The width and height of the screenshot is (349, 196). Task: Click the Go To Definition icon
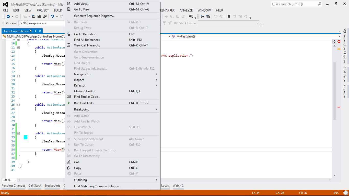tap(69, 34)
